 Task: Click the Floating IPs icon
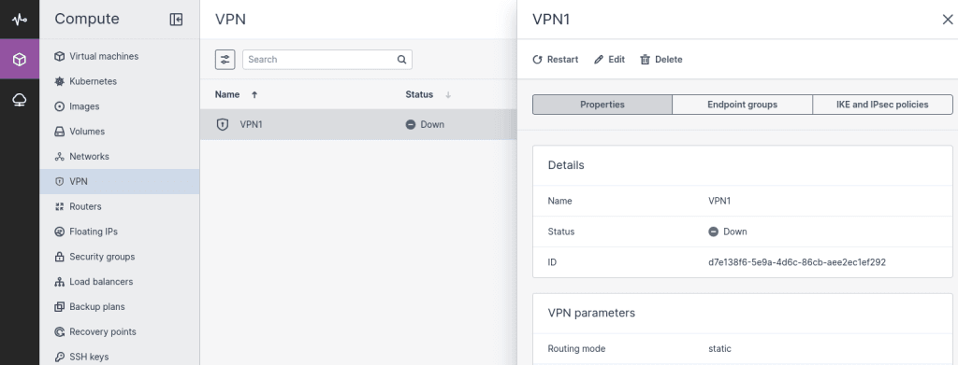click(x=59, y=232)
